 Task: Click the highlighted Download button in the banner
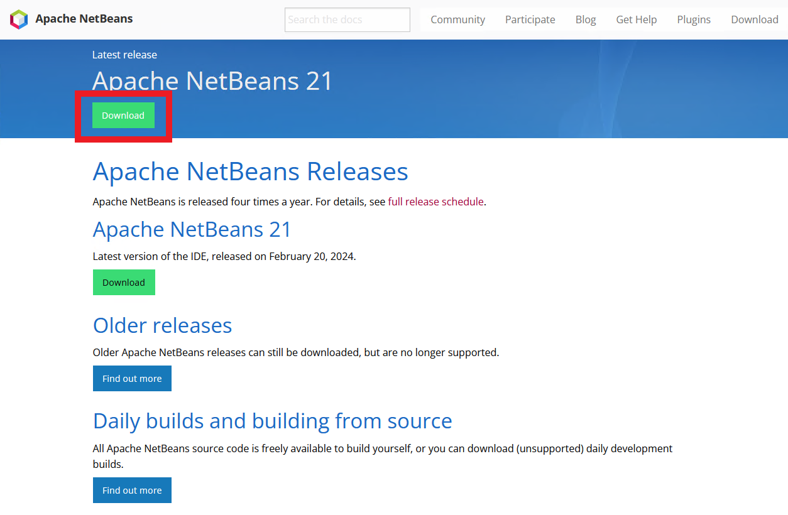(123, 116)
